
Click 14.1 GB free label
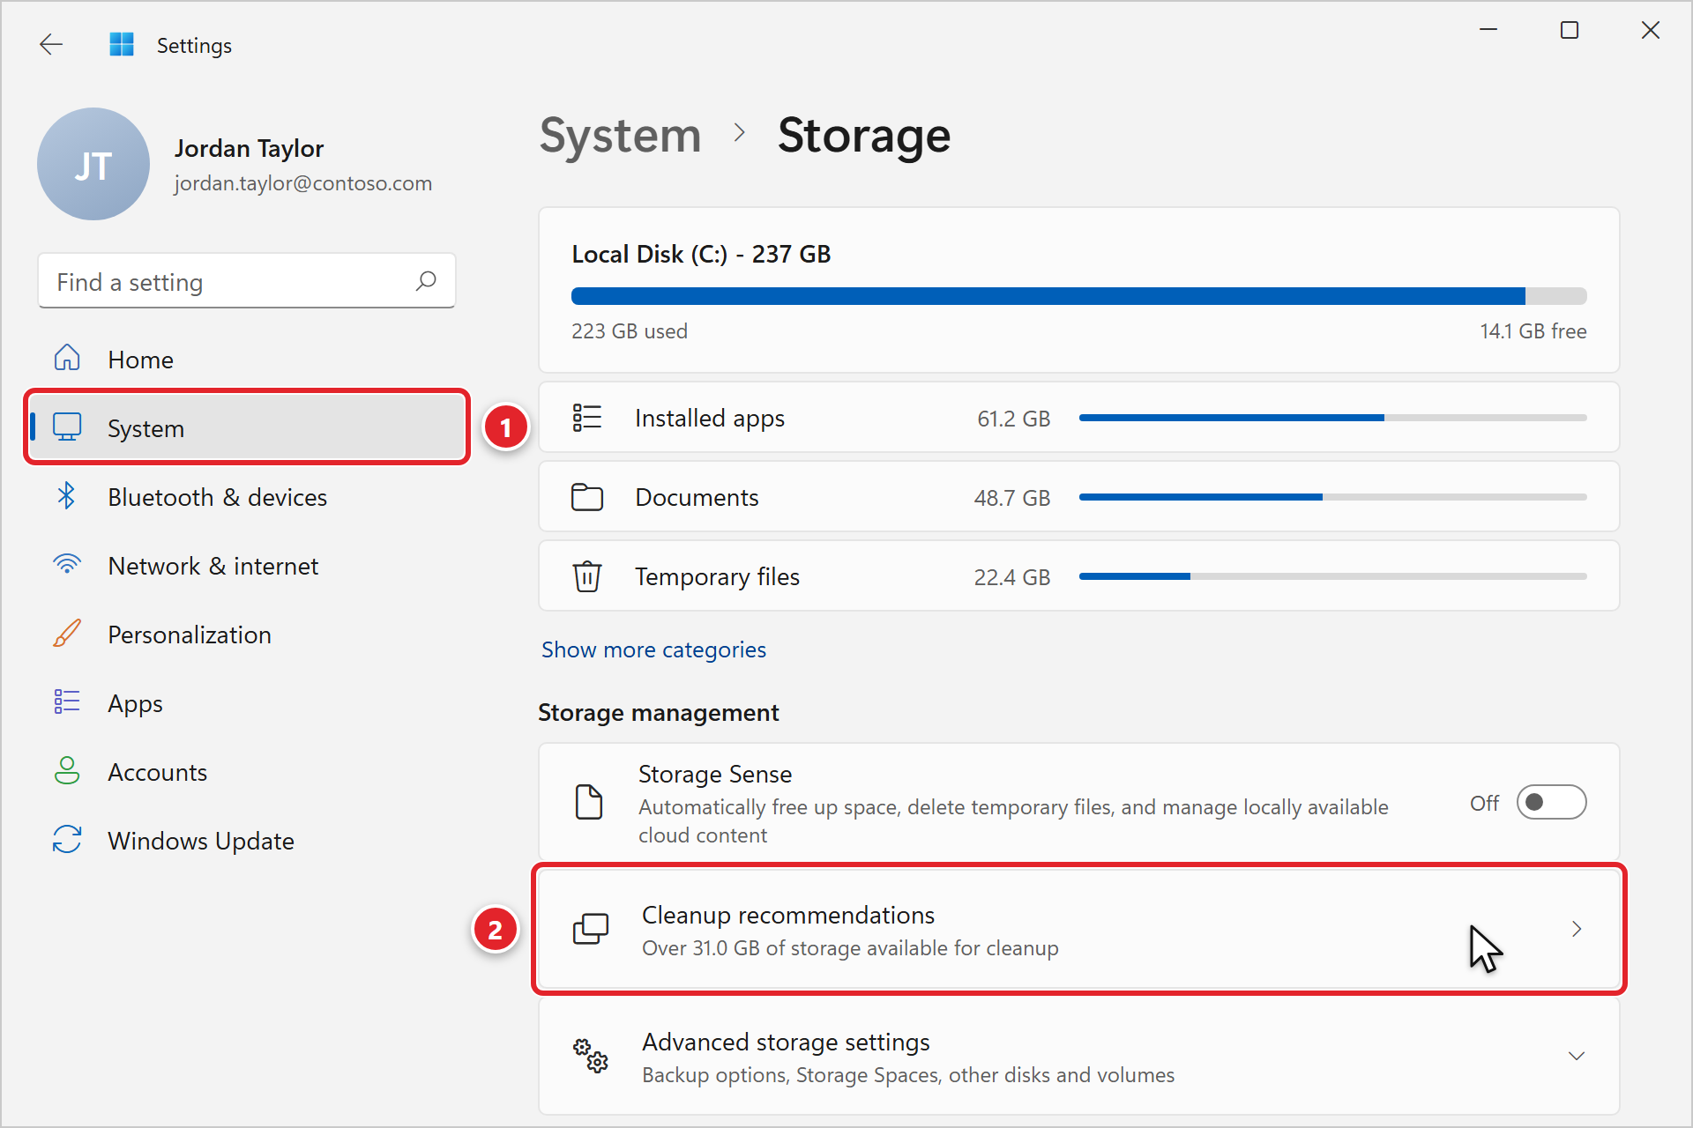1533,331
